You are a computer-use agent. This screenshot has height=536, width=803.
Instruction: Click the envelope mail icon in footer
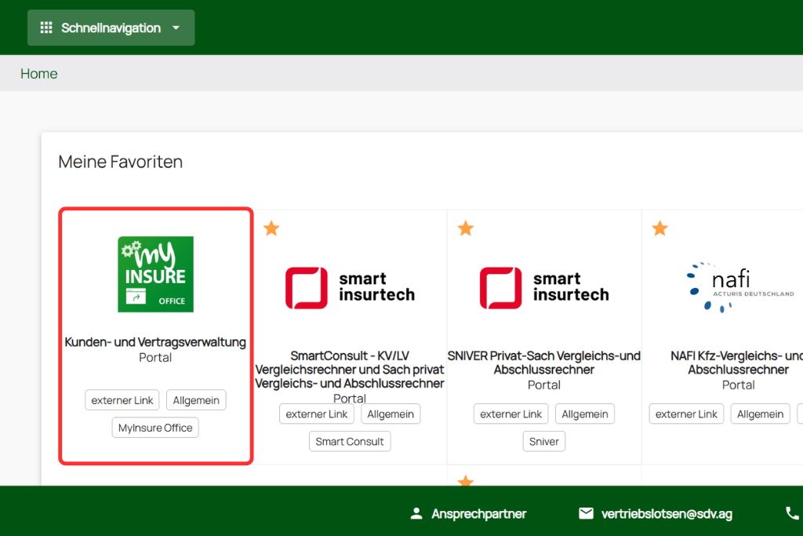[x=586, y=514]
